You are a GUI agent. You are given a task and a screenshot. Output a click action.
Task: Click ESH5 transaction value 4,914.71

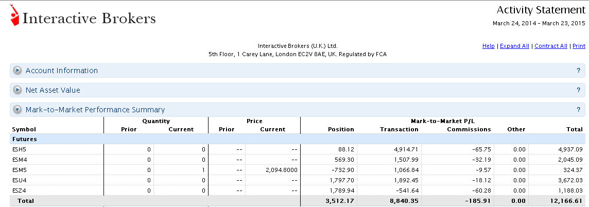pos(406,149)
